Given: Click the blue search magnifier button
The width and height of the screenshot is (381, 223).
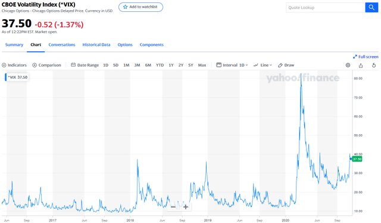Looking at the screenshot, I should pyautogui.click(x=371, y=8).
